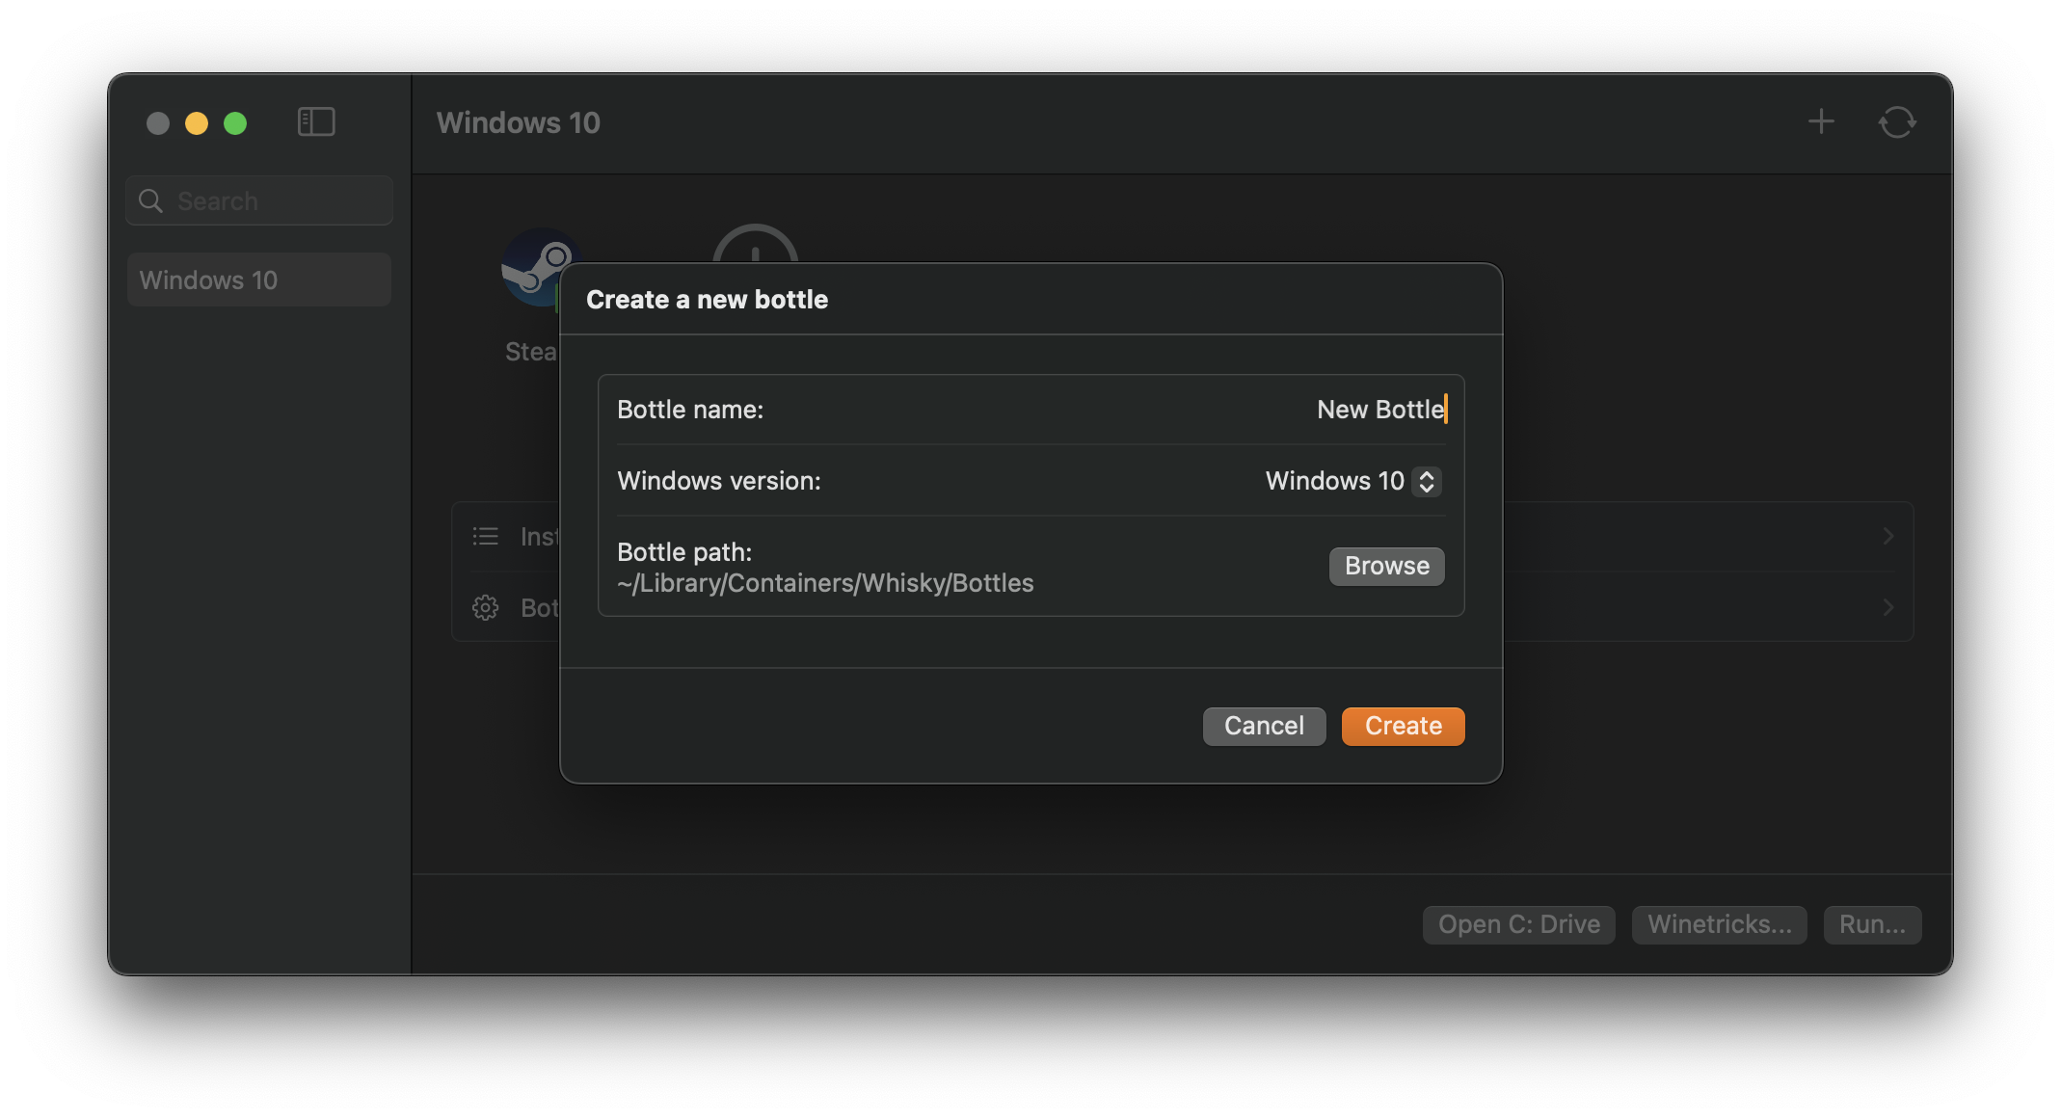Click the Winetricks button
This screenshot has width=2061, height=1118.
tap(1719, 924)
